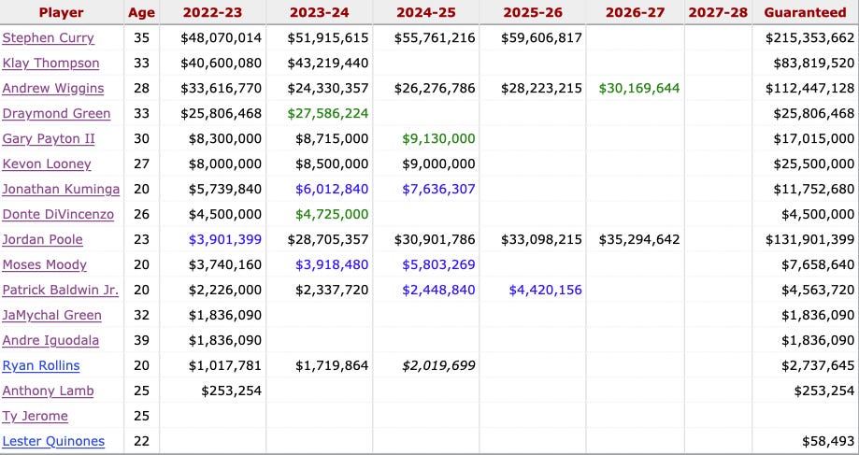Open Ty Jerome's player page
The image size is (859, 455).
pos(36,416)
